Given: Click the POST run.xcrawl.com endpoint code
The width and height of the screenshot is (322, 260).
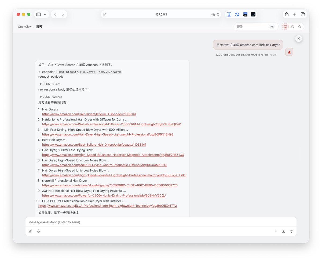Looking at the screenshot, I should (89, 72).
